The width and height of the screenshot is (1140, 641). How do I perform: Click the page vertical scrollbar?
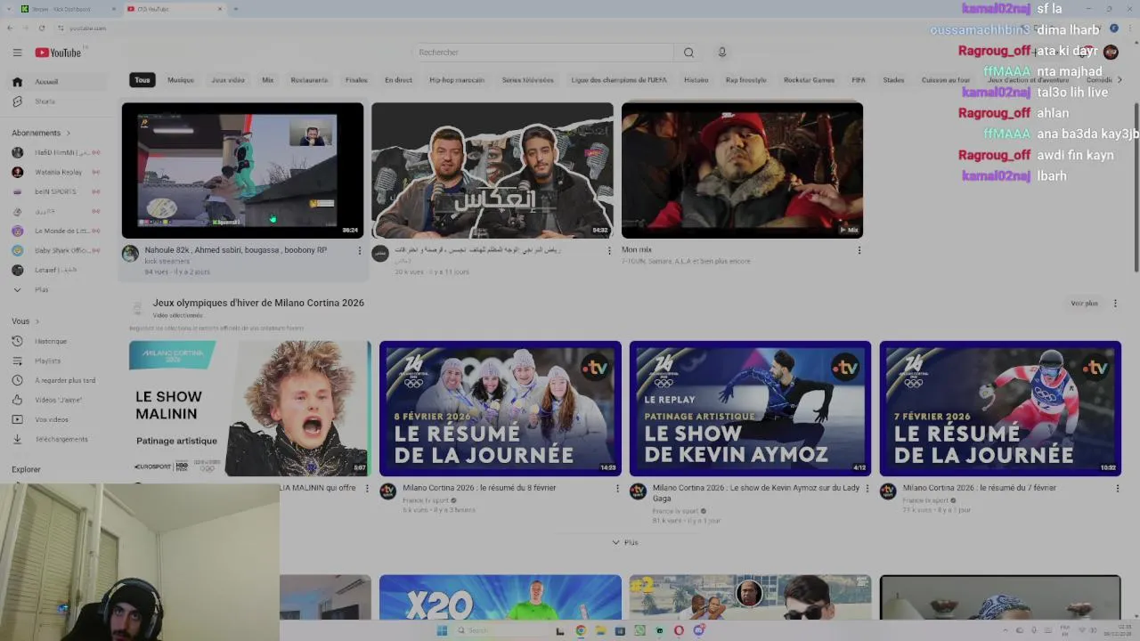(1136, 187)
